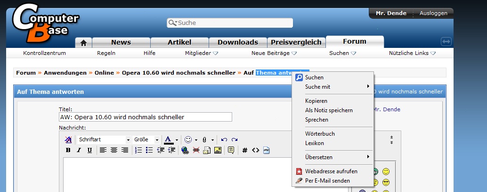Toggle page width with arrows icon
This screenshot has height=192, width=487.
(x=446, y=41)
